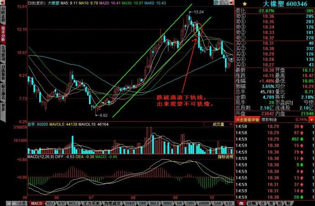The image size is (315, 206).
Task: Select KDJ indicator tab
Action: pos(50,203)
